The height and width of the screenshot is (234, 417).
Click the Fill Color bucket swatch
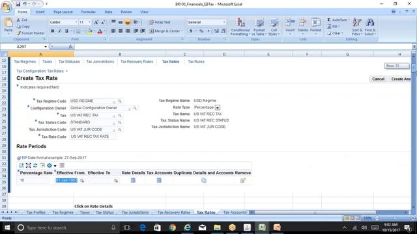(89, 31)
